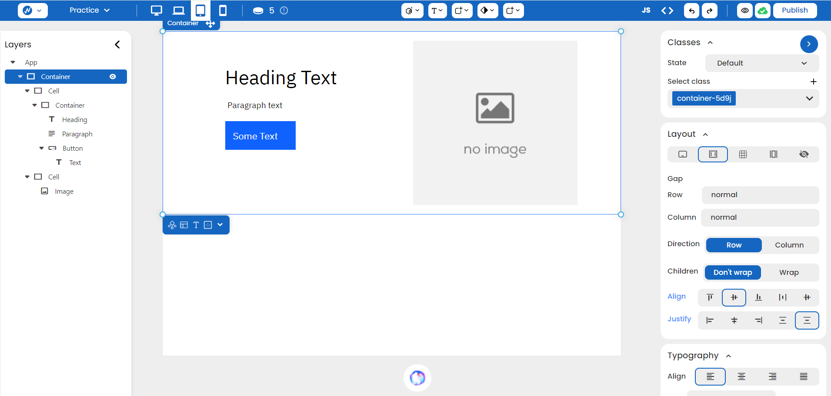The image size is (831, 396).
Task: Select the block layout option
Action: tap(683, 154)
